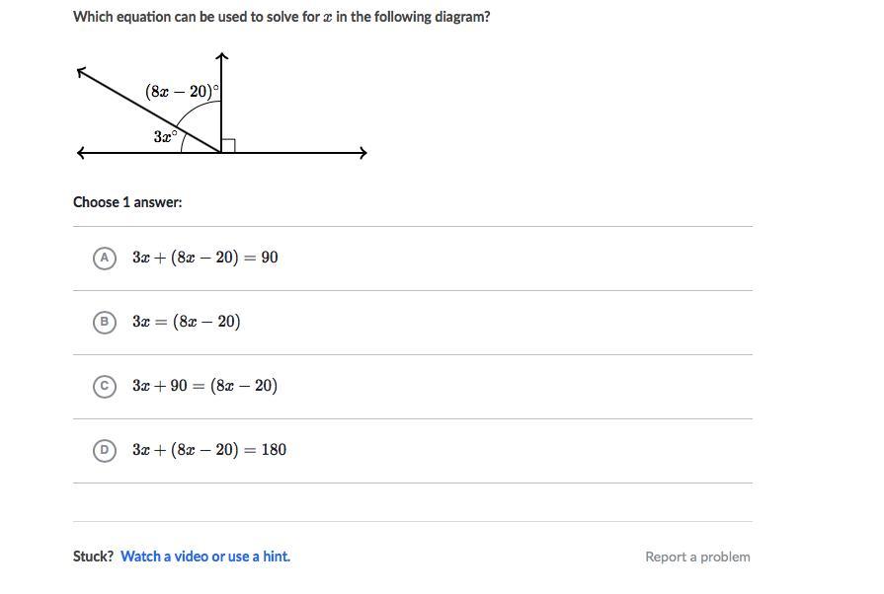Click the Choose 1 answer label

click(127, 202)
